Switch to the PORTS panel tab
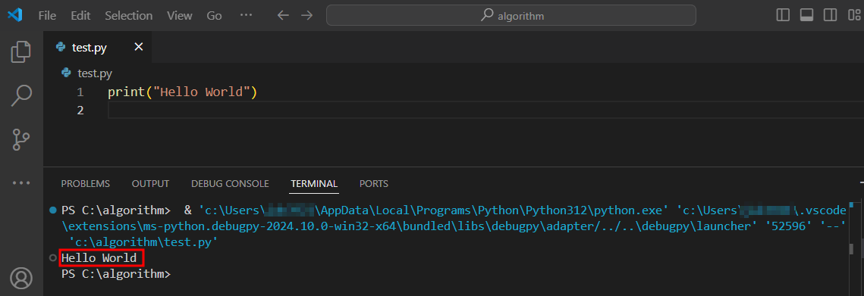The width and height of the screenshot is (864, 296). pyautogui.click(x=374, y=184)
